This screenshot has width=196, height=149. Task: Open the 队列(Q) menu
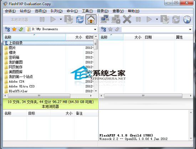pos(57,11)
